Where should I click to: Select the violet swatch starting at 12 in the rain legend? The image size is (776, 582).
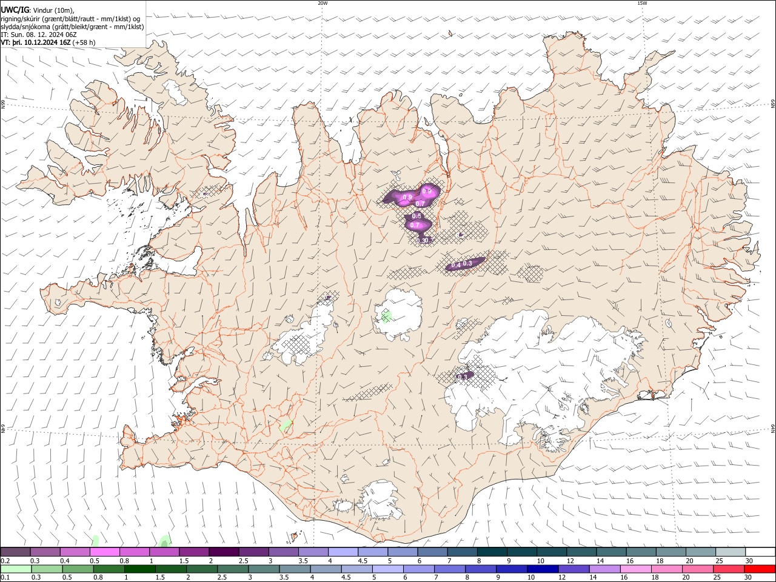click(x=574, y=569)
